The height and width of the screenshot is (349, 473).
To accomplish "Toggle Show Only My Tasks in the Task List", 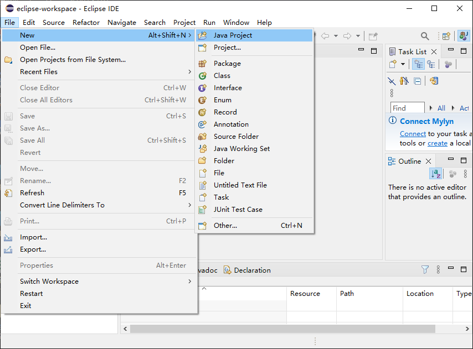I will point(404,81).
